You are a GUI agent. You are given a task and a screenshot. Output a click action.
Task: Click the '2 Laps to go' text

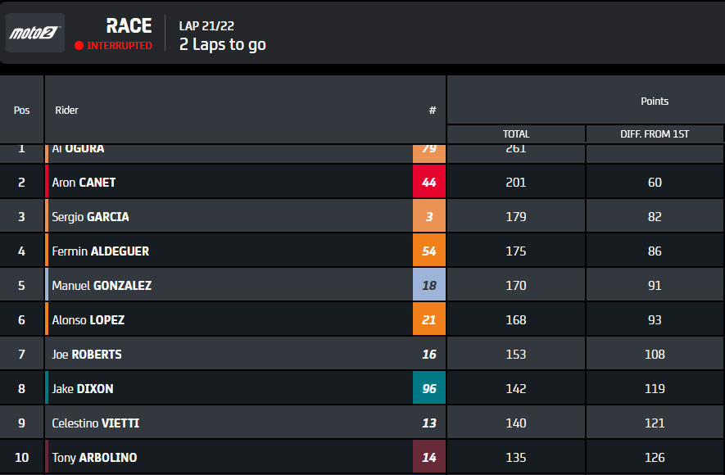tap(222, 44)
